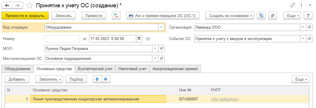Select asset cell Линия производственная кондитерская
Screen dimensions: 316x108
tap(98, 99)
